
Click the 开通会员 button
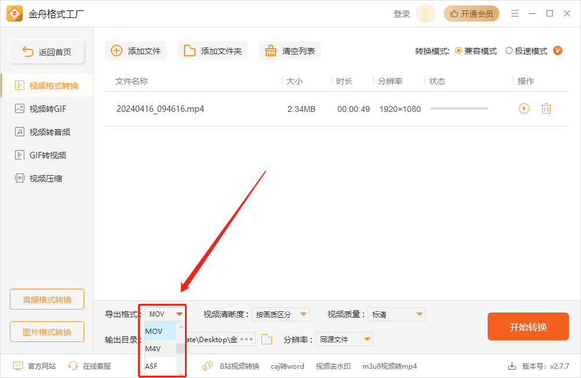[x=471, y=14]
